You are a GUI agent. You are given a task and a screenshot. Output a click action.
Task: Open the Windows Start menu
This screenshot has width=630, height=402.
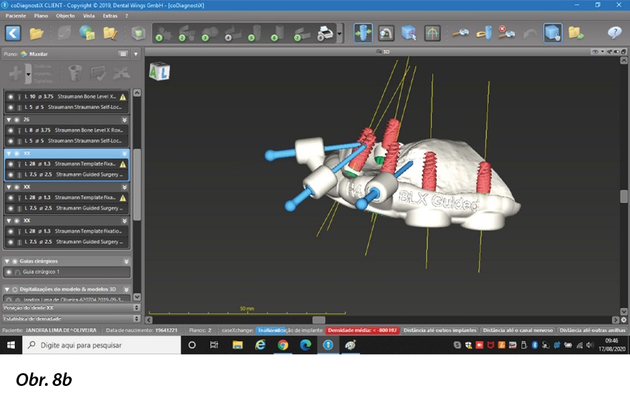(11, 345)
